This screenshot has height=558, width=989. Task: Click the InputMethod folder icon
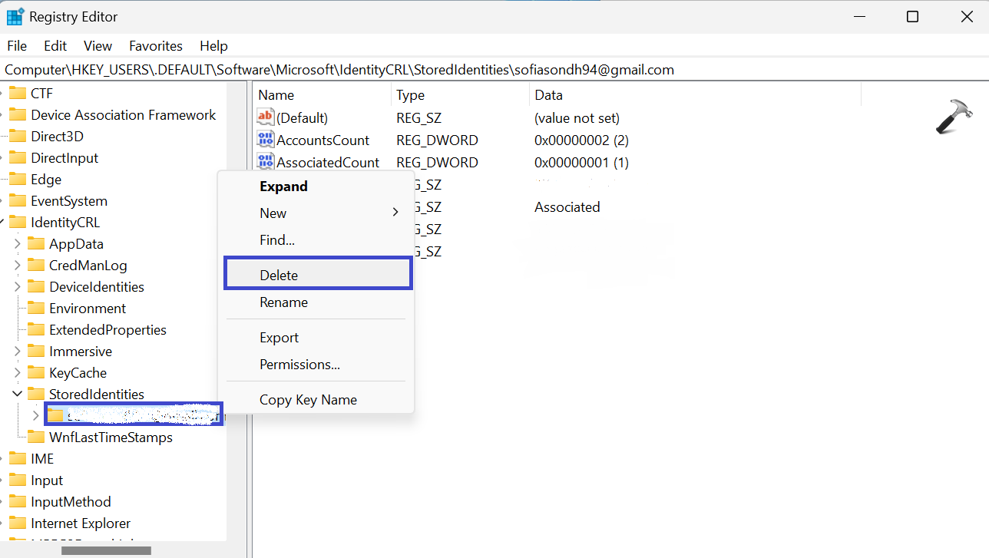(18, 501)
